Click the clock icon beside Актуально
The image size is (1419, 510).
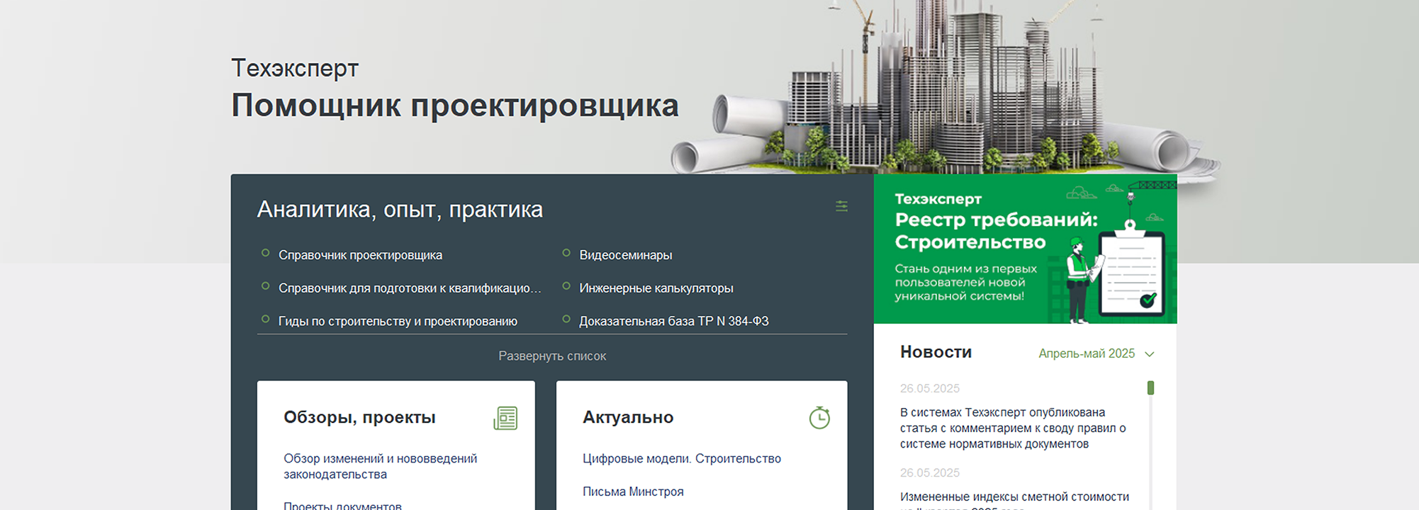(x=819, y=418)
